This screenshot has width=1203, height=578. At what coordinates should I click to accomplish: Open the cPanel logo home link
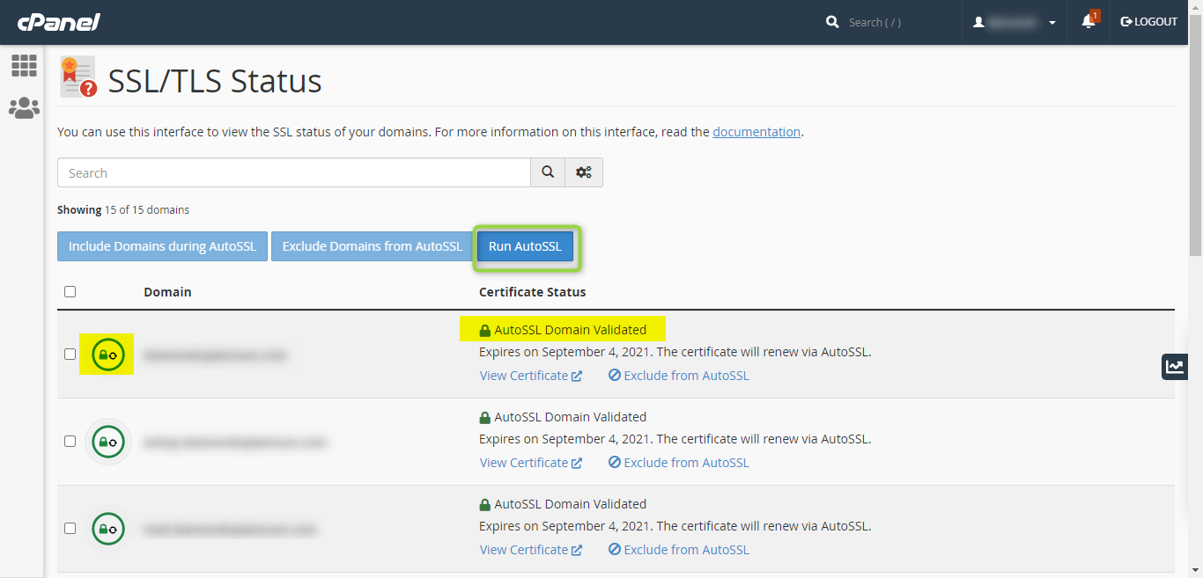59,22
